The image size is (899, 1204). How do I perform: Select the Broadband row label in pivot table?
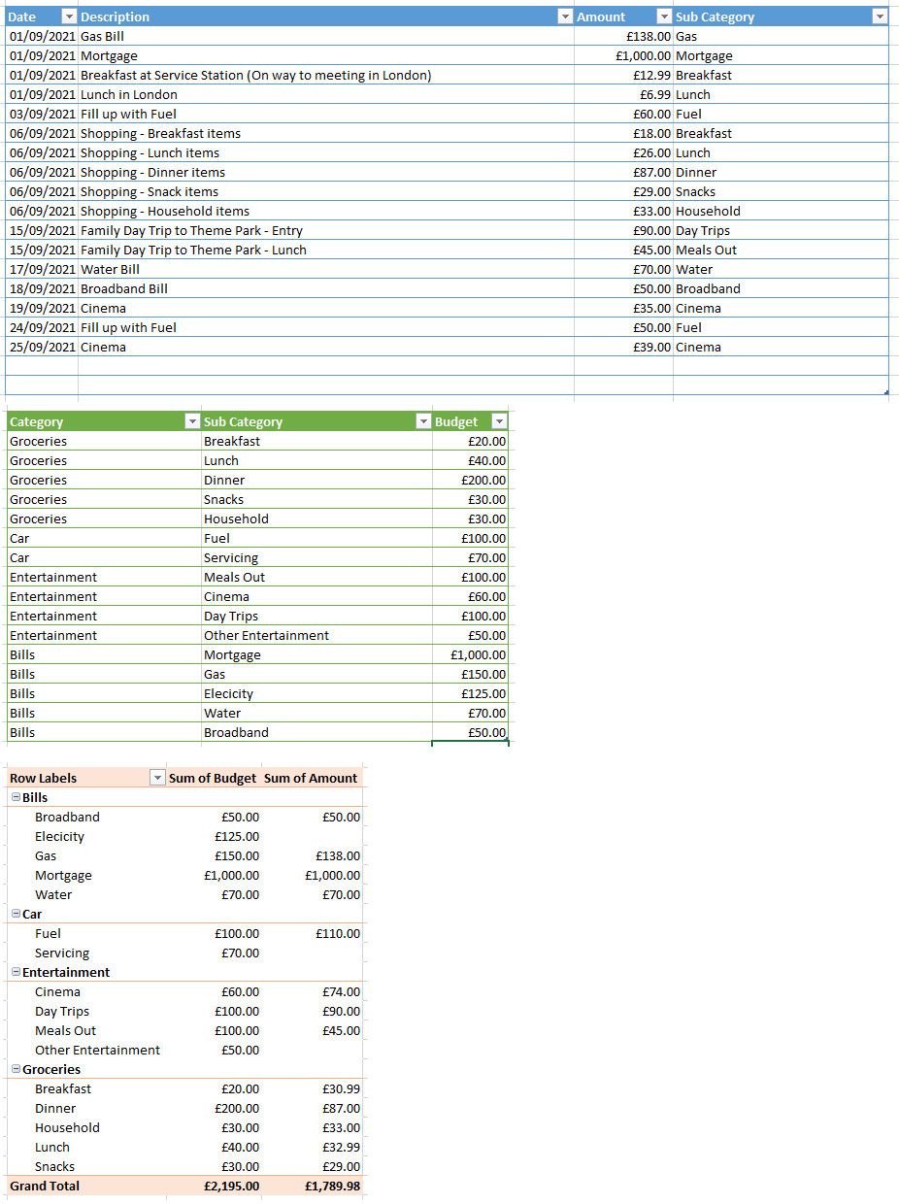pos(67,817)
